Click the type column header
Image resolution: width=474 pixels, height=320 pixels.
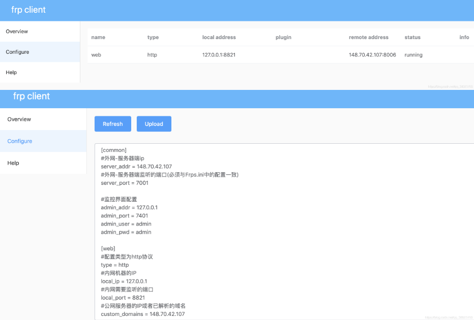pyautogui.click(x=153, y=37)
